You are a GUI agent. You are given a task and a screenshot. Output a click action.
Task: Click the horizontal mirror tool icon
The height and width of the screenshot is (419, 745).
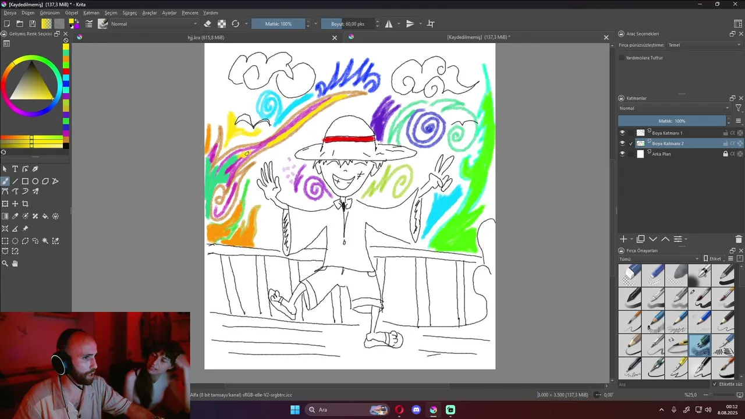click(388, 24)
